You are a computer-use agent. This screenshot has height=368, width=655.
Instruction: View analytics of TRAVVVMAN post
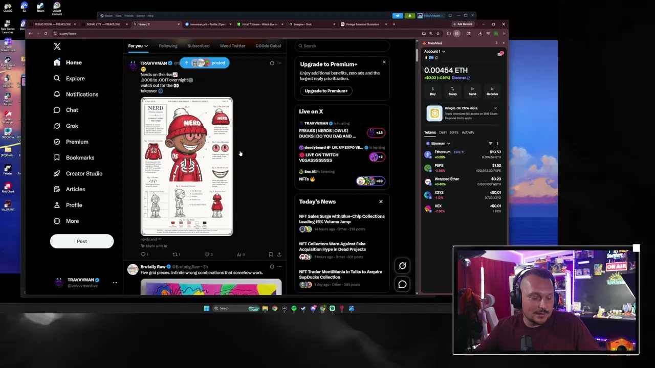[240, 254]
